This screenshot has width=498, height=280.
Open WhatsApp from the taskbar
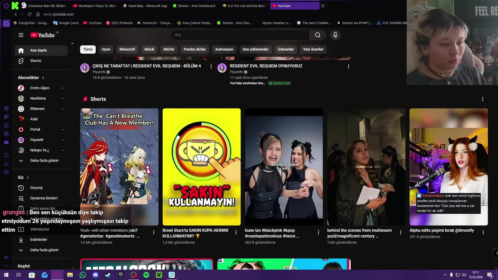pyautogui.click(x=82, y=275)
